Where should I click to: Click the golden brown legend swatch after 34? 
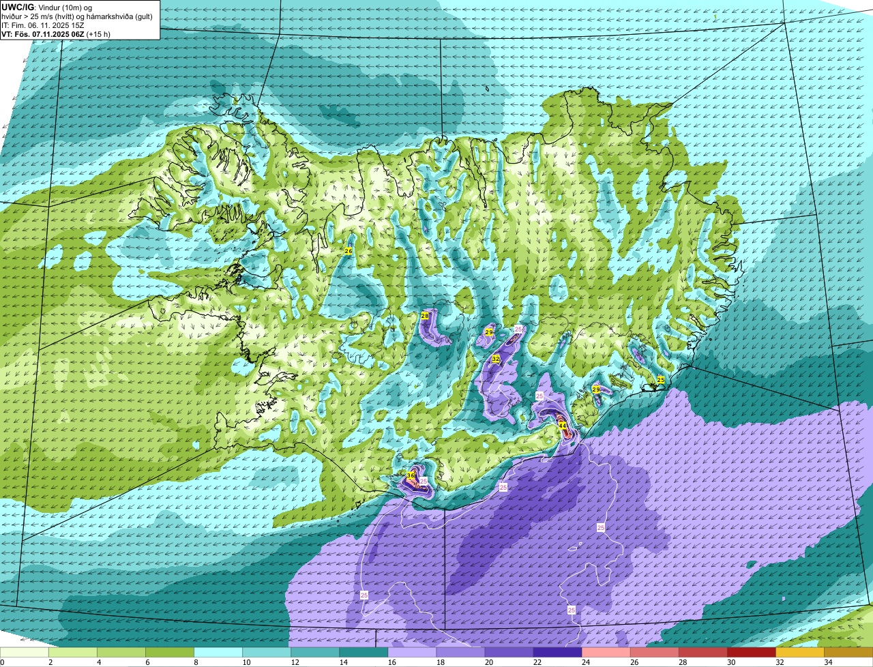[x=848, y=653]
